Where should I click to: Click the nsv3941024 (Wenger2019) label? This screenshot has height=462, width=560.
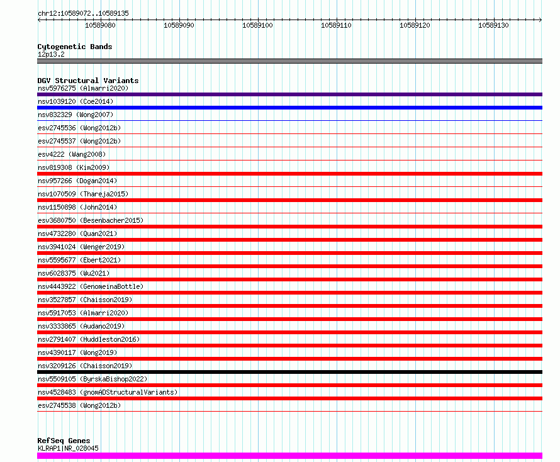[81, 247]
